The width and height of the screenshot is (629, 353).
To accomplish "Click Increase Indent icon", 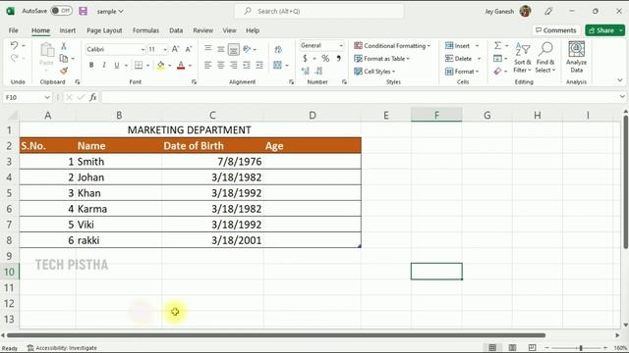I will click(x=259, y=65).
